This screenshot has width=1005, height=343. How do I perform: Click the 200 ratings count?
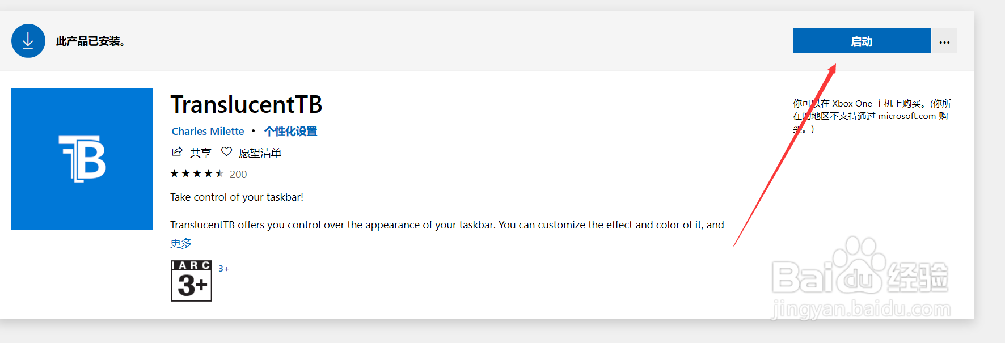pyautogui.click(x=238, y=175)
